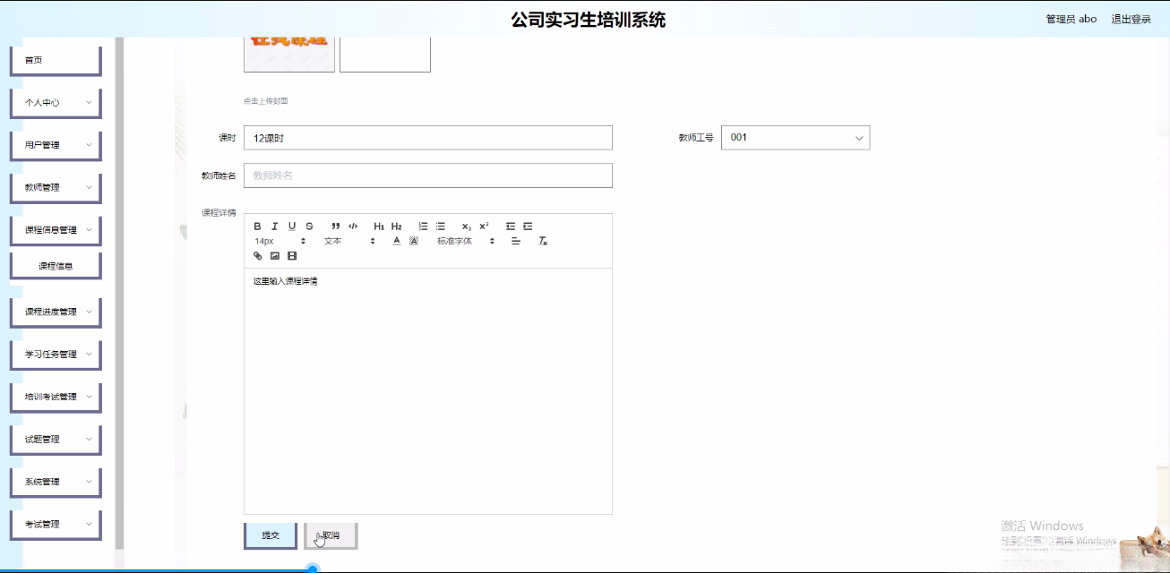Image resolution: width=1170 pixels, height=573 pixels.
Task: Insert an image via the editor toolbar
Action: (x=274, y=256)
